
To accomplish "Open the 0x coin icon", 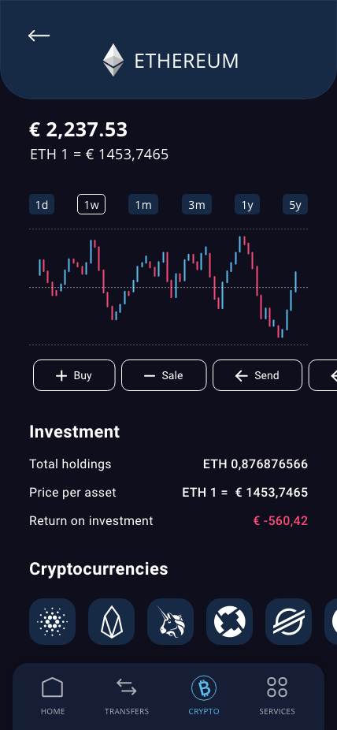I will point(229,621).
